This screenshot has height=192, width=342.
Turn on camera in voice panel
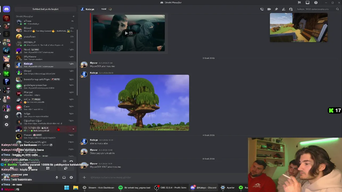coord(12,168)
